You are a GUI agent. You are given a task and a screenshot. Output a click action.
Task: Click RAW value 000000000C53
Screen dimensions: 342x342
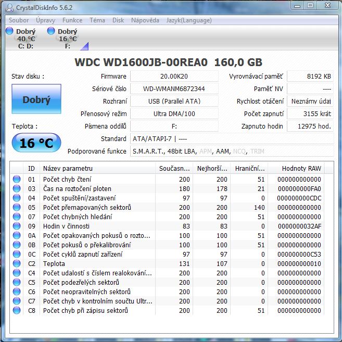pyautogui.click(x=299, y=255)
